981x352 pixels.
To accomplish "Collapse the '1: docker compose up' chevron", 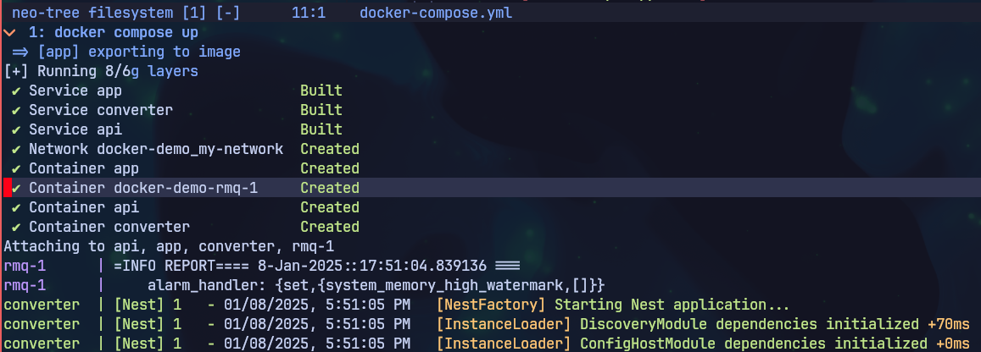I will click(8, 32).
